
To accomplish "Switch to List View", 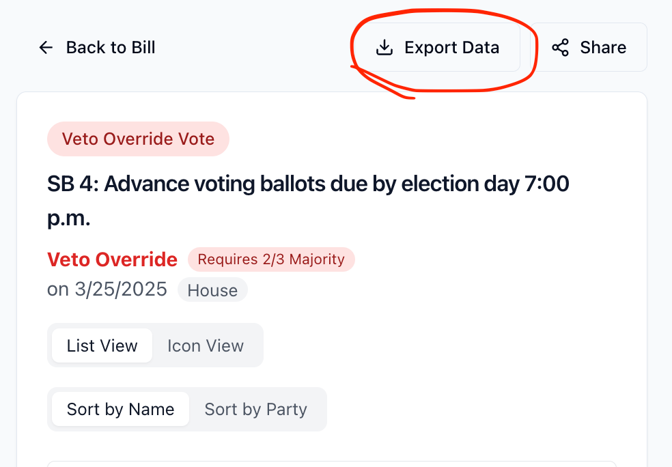I will [102, 345].
